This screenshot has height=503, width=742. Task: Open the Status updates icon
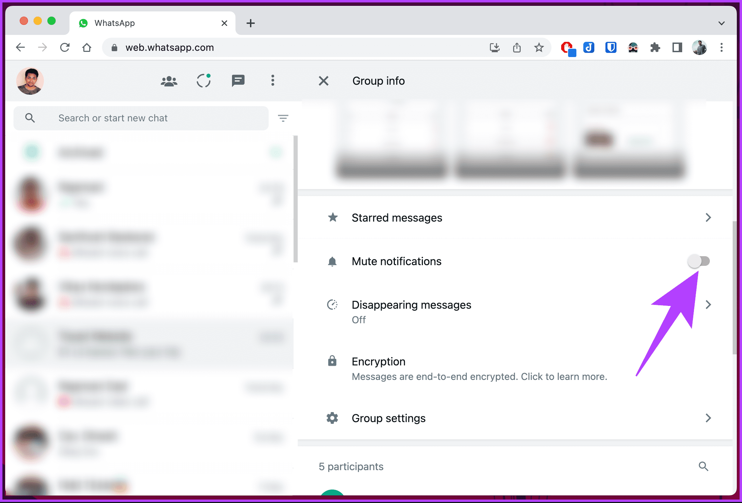click(204, 81)
